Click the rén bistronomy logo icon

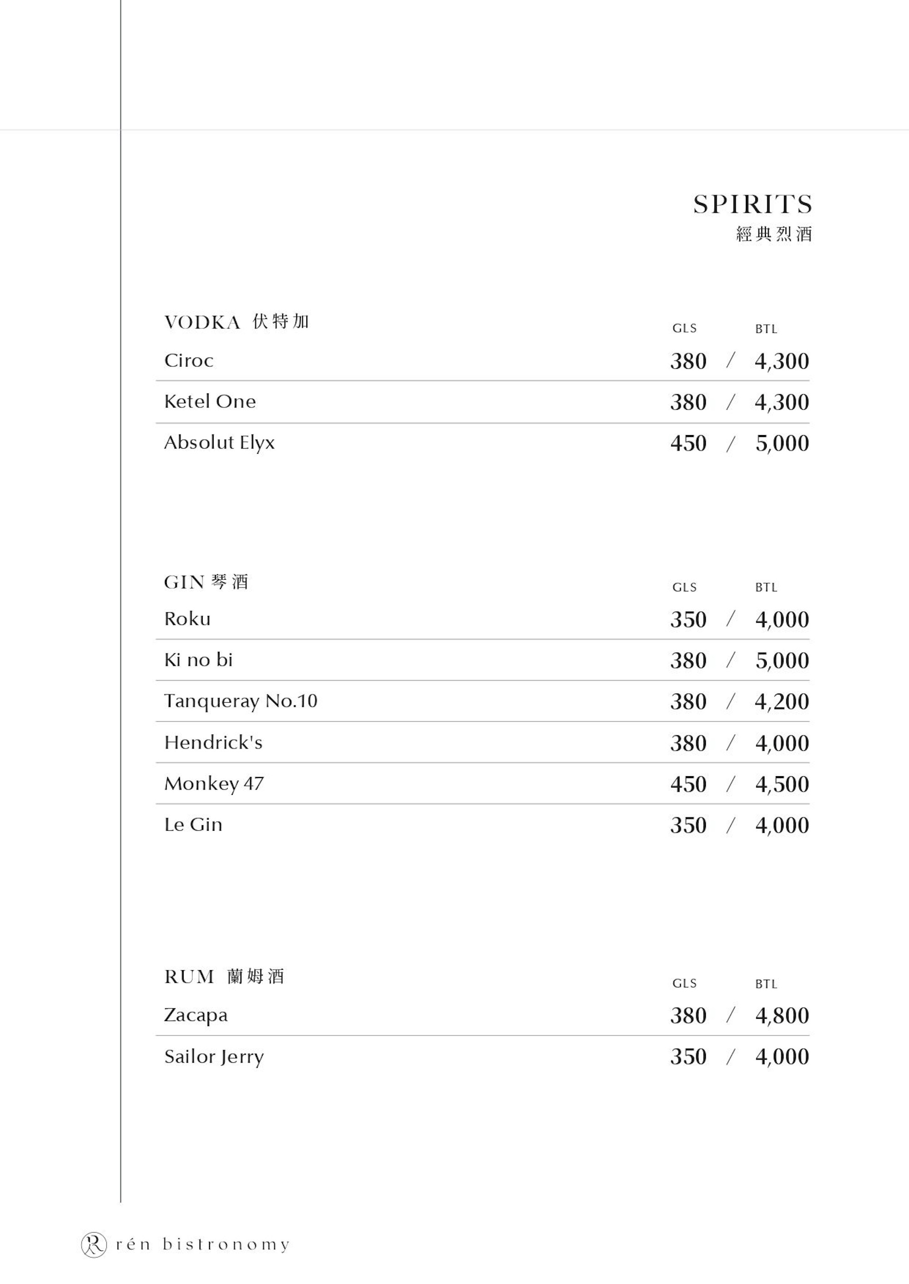pyautogui.click(x=94, y=1244)
